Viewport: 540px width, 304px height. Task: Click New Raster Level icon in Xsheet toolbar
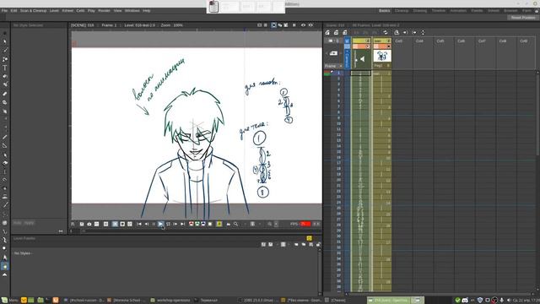[x=345, y=32]
